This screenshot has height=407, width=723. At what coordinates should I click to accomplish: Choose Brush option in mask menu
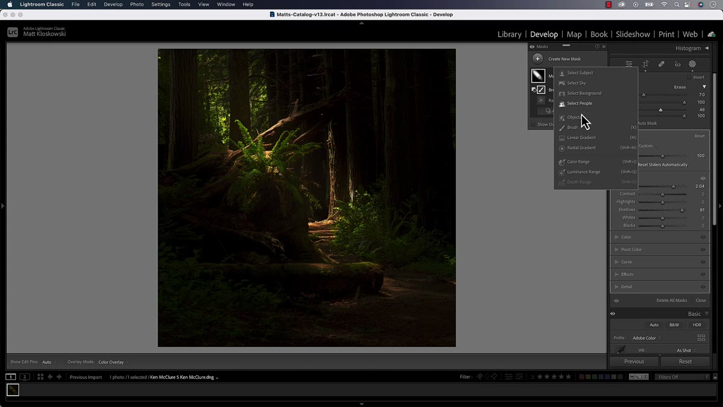596,128
